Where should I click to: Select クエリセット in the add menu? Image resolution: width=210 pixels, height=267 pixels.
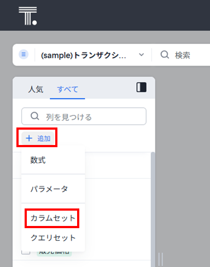[x=53, y=238]
